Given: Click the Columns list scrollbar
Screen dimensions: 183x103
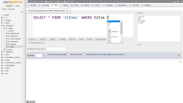Looking at the screenshot, I should click(181, 29).
